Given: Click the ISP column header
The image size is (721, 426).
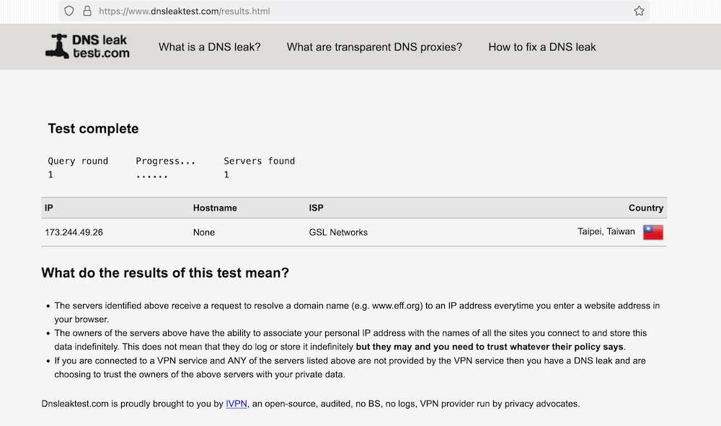Looking at the screenshot, I should point(316,208).
